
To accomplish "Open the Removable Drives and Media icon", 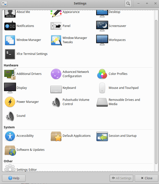I will point(102,102).
